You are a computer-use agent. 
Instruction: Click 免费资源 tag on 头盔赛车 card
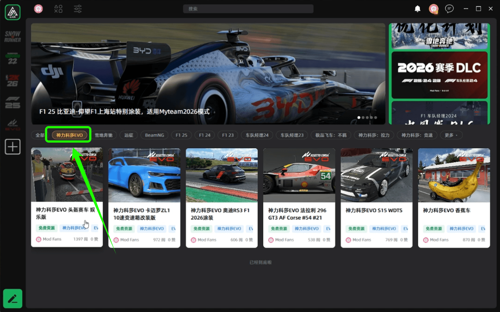click(x=47, y=228)
